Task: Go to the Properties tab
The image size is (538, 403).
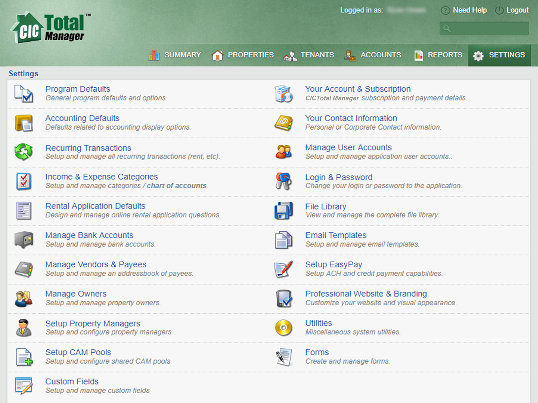Action: tap(242, 55)
